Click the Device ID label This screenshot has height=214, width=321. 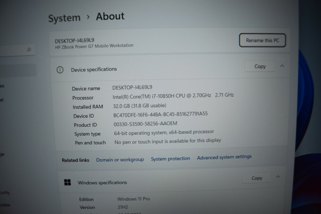coord(83,116)
